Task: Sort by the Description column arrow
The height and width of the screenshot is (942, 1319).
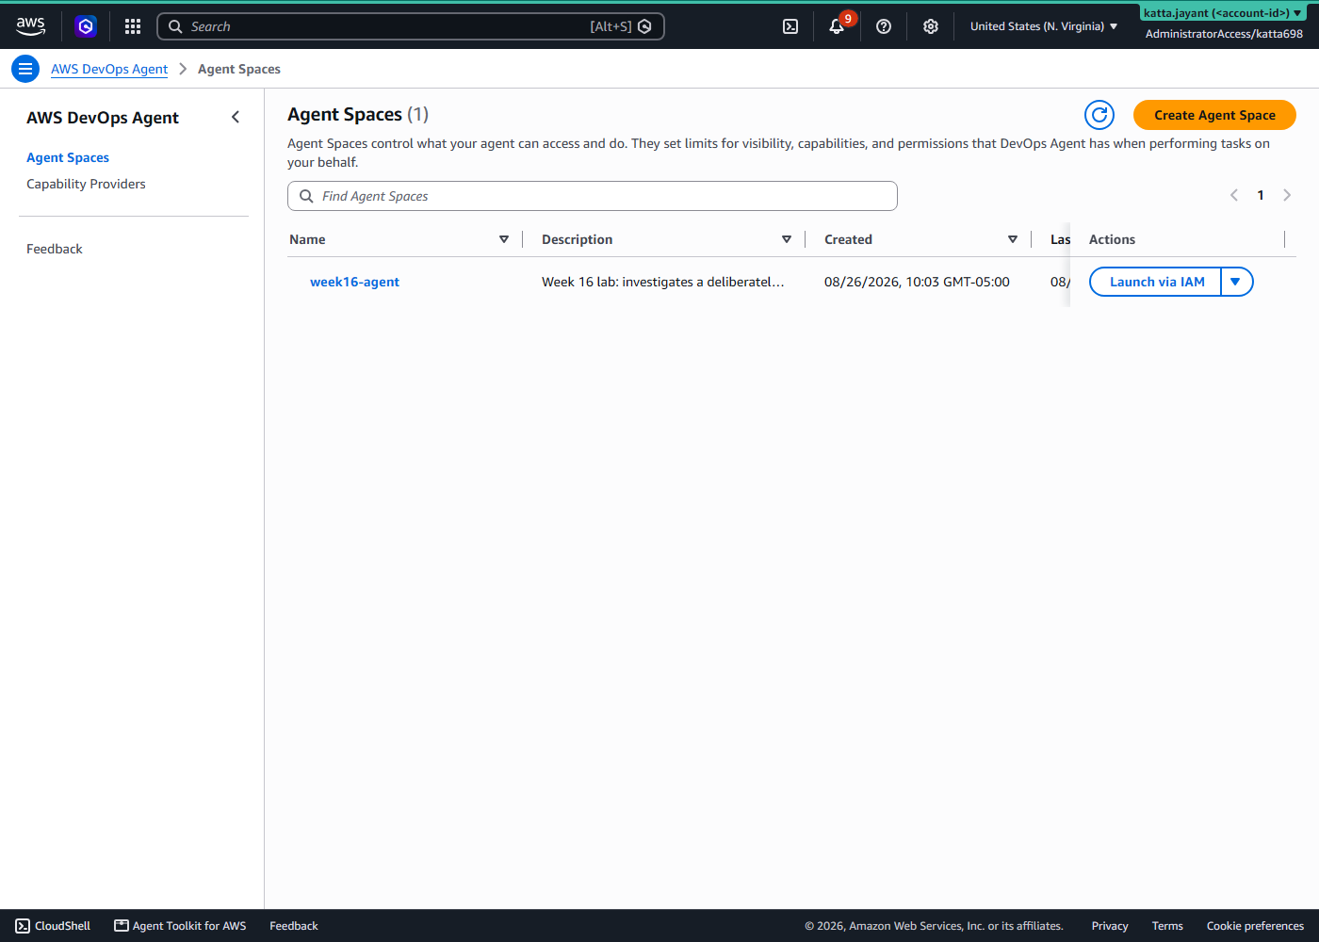Action: click(x=787, y=239)
